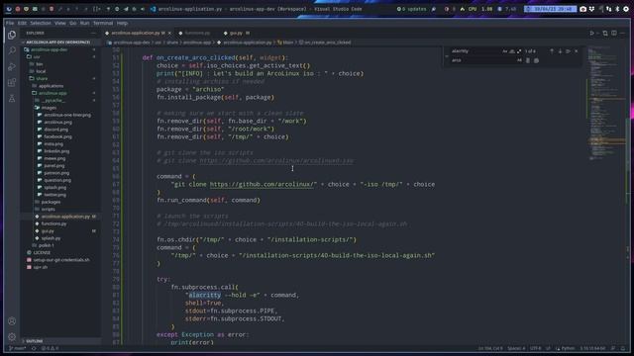Go to the next find match
Screen dimensions: 634x356
pyautogui.click(x=560, y=51)
